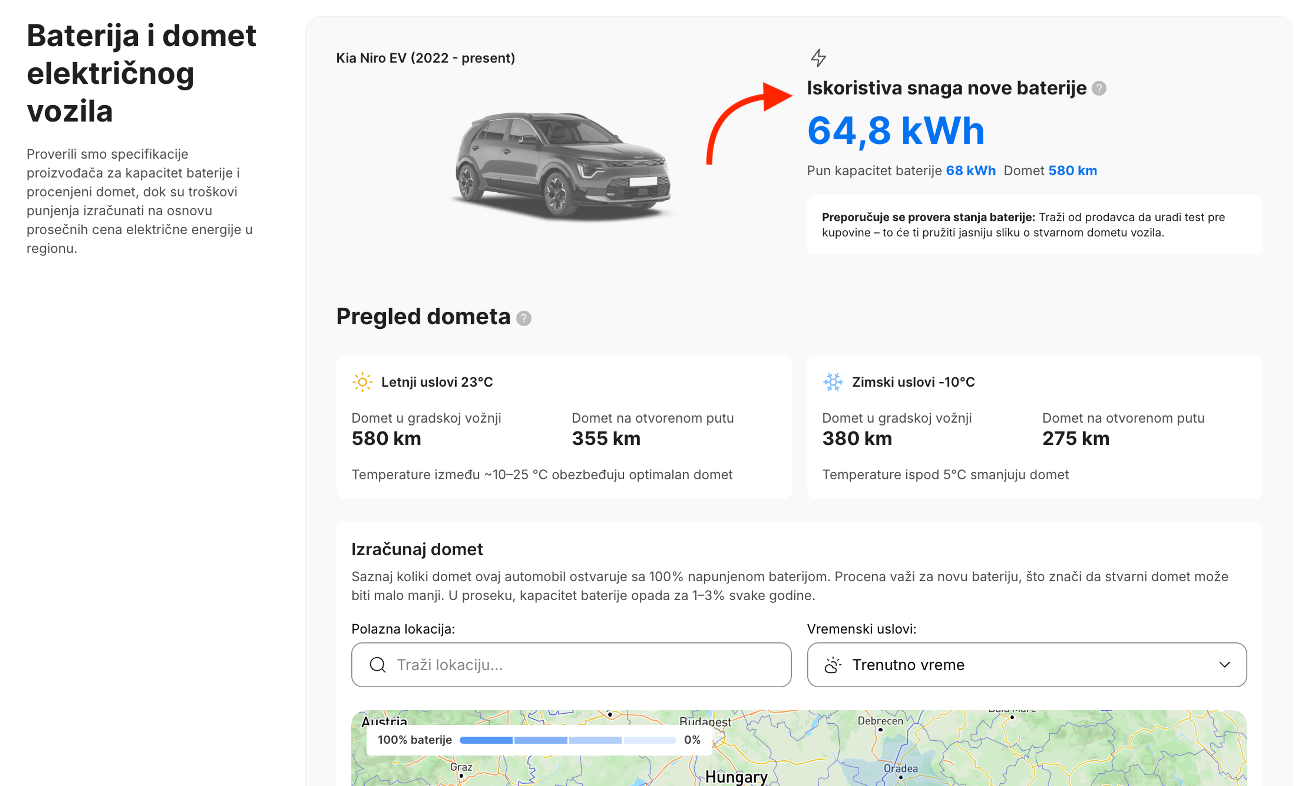
Task: Click the Preporučuje se provera stanja baterije notice
Action: pos(1034,225)
